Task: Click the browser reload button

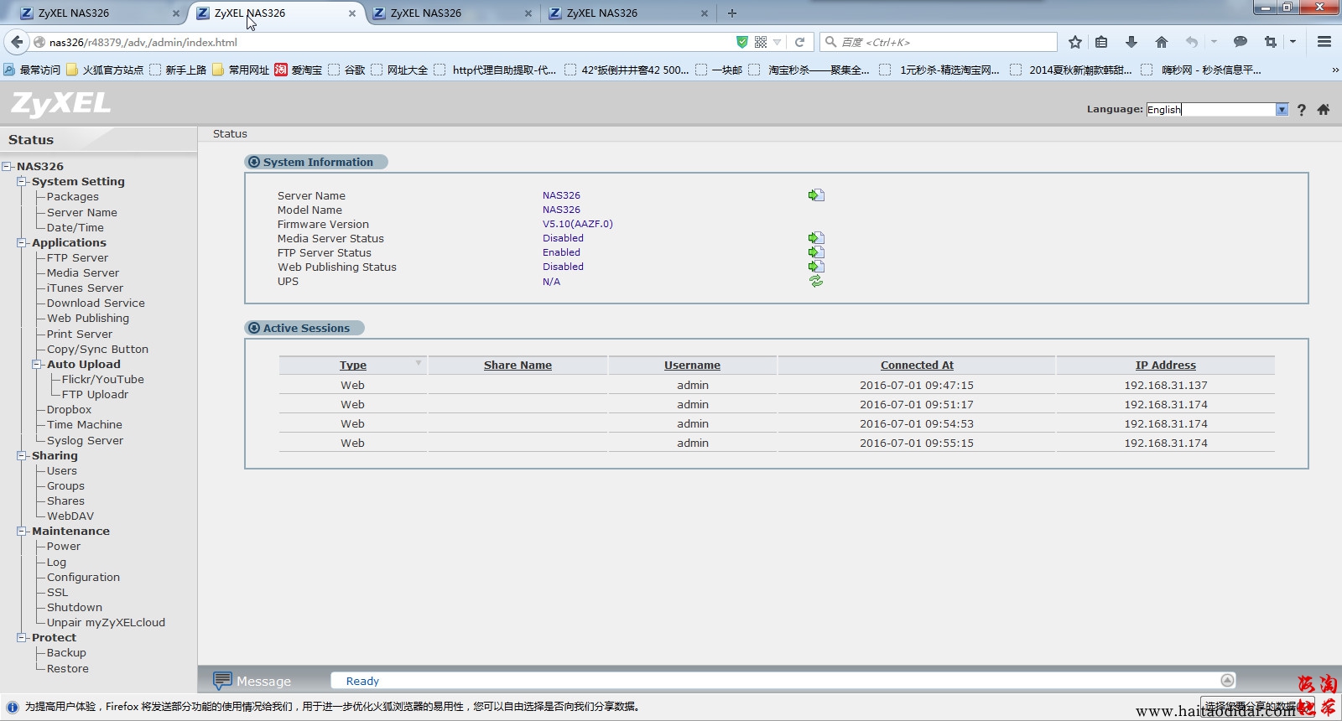Action: (799, 42)
